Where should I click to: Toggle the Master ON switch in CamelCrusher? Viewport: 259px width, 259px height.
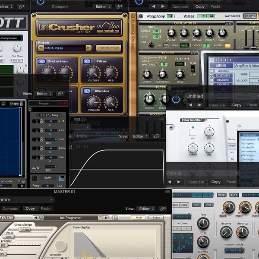pyautogui.click(x=87, y=91)
